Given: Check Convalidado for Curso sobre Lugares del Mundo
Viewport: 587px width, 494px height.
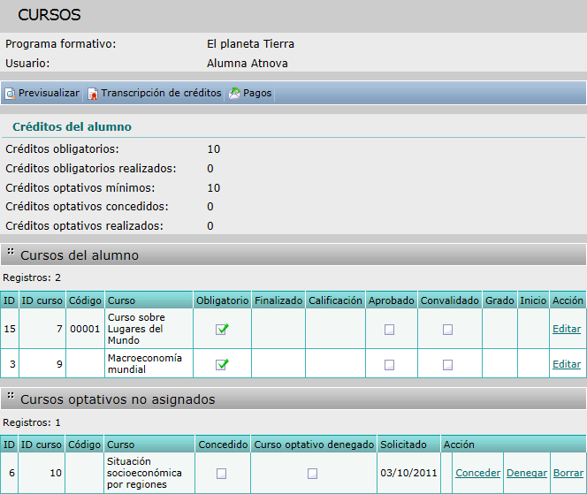Looking at the screenshot, I should (x=447, y=330).
